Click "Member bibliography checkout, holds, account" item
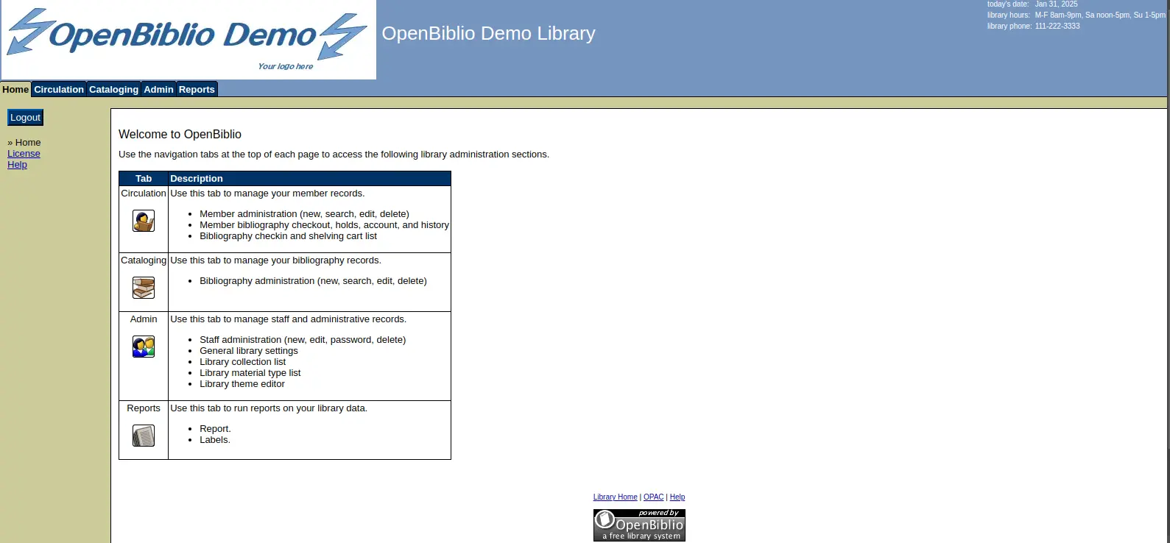The image size is (1170, 543). pos(324,225)
